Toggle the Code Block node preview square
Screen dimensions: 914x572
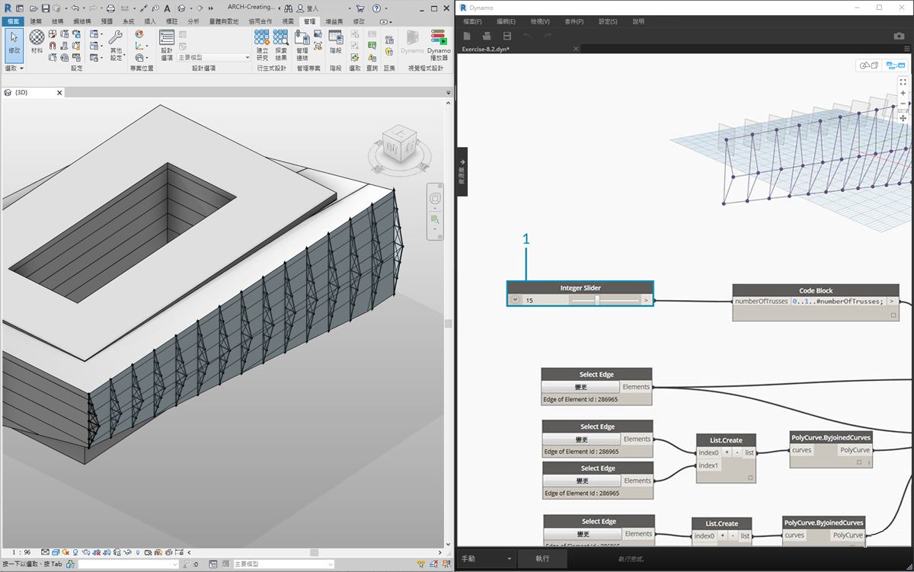893,314
